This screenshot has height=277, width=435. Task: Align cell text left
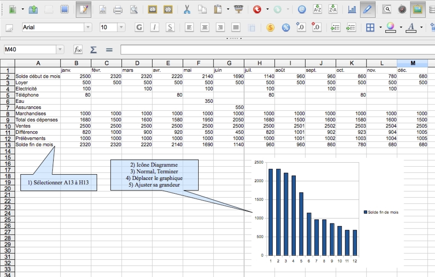pyautogui.click(x=189, y=27)
